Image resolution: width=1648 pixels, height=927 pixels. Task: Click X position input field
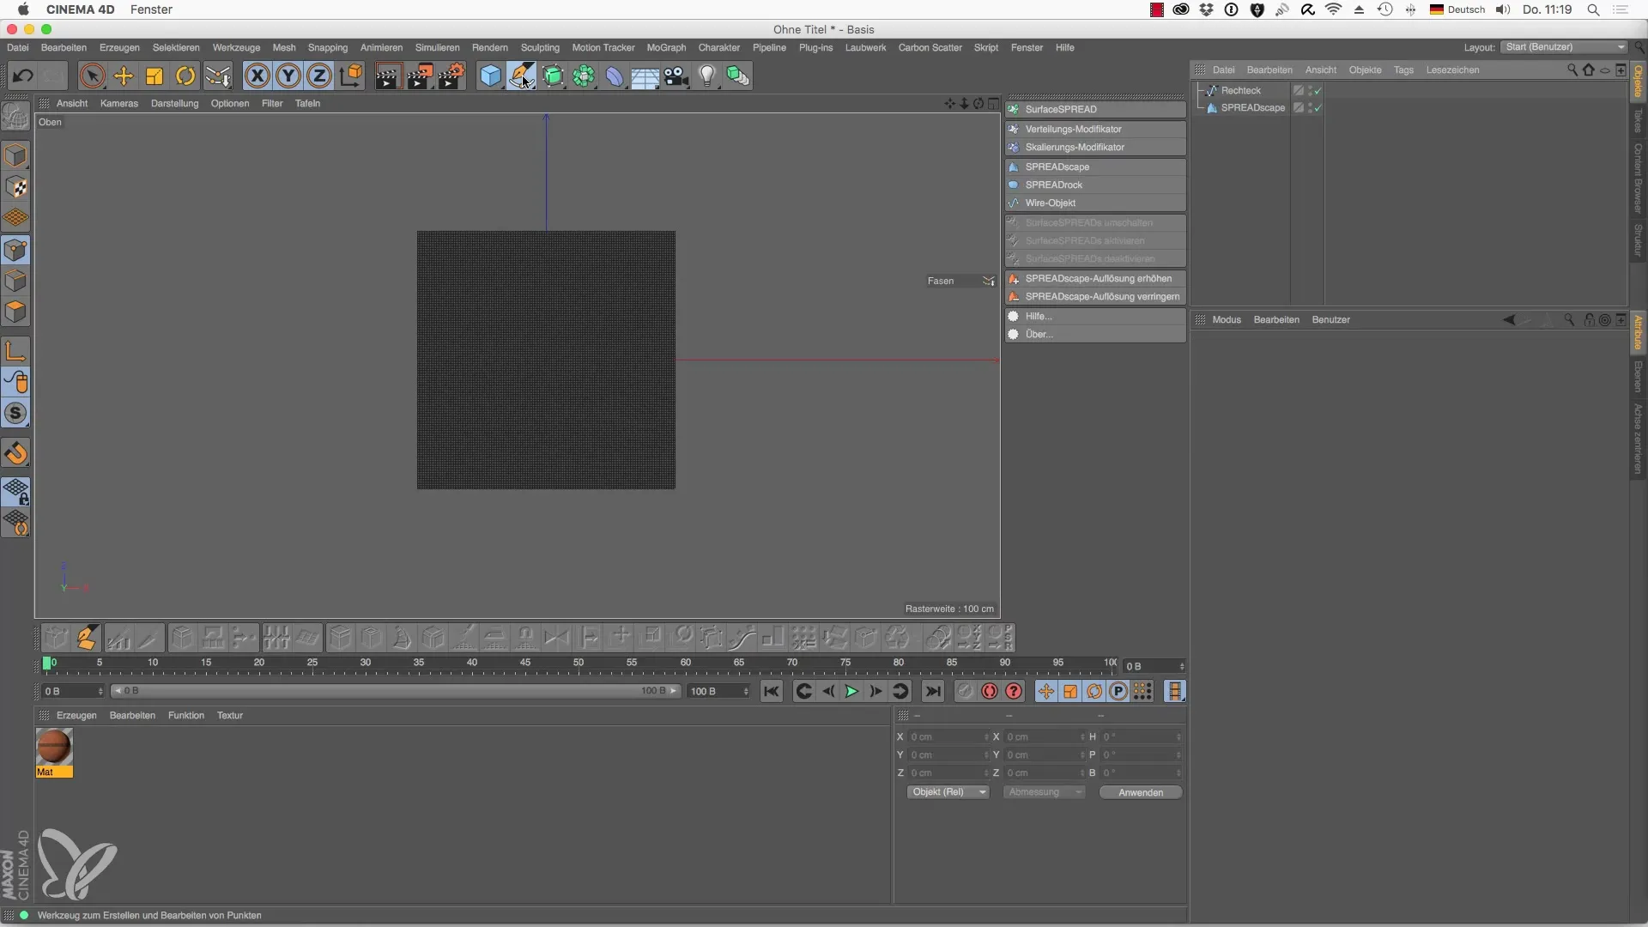(948, 736)
